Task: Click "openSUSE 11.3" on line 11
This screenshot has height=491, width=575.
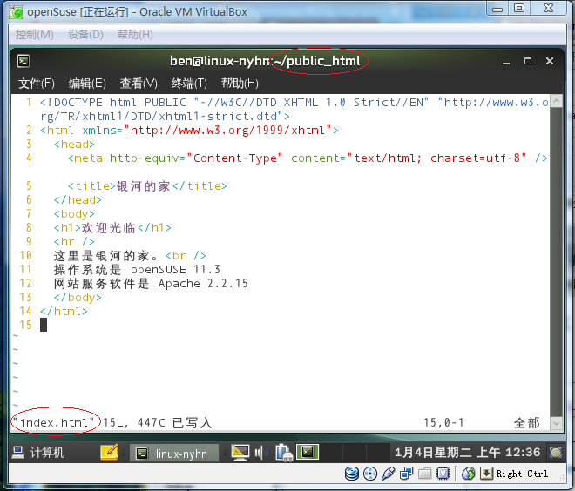Action: click(175, 270)
